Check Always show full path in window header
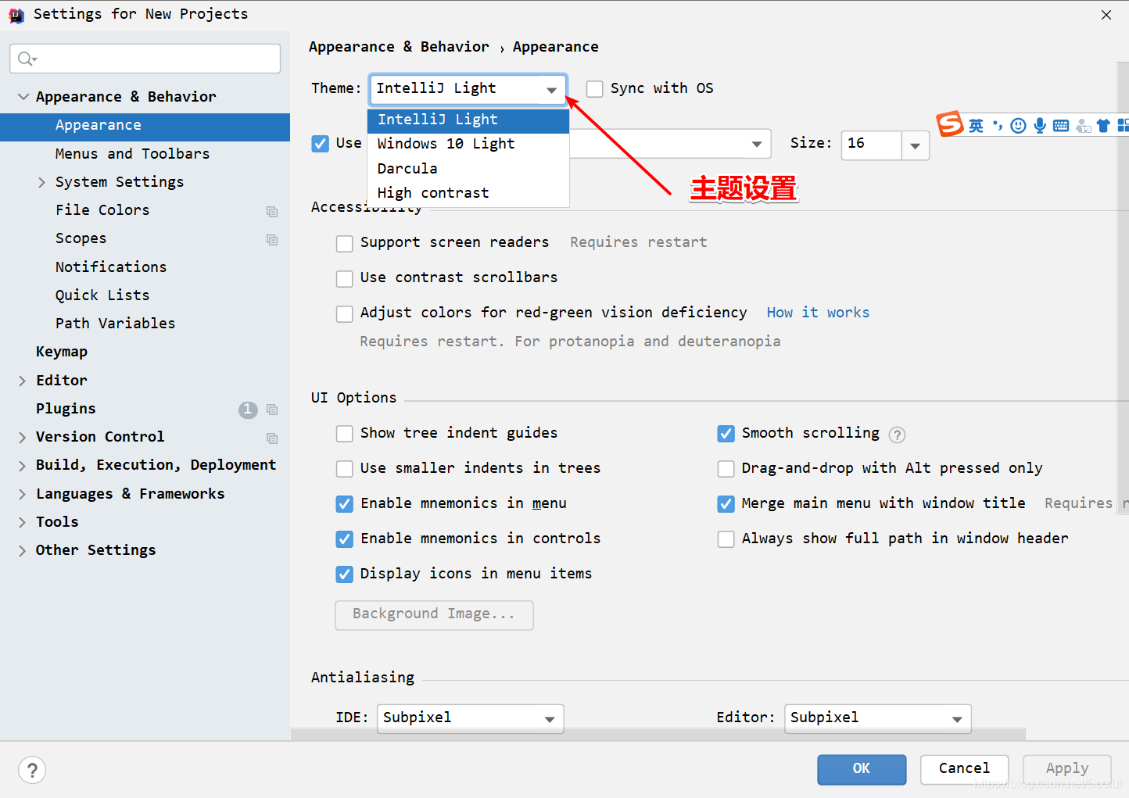The height and width of the screenshot is (798, 1129). pos(726,539)
